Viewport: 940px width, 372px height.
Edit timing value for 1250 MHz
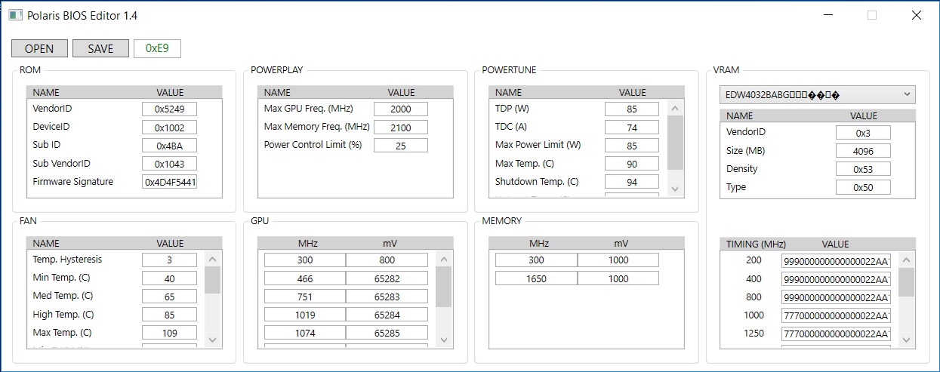coord(836,333)
